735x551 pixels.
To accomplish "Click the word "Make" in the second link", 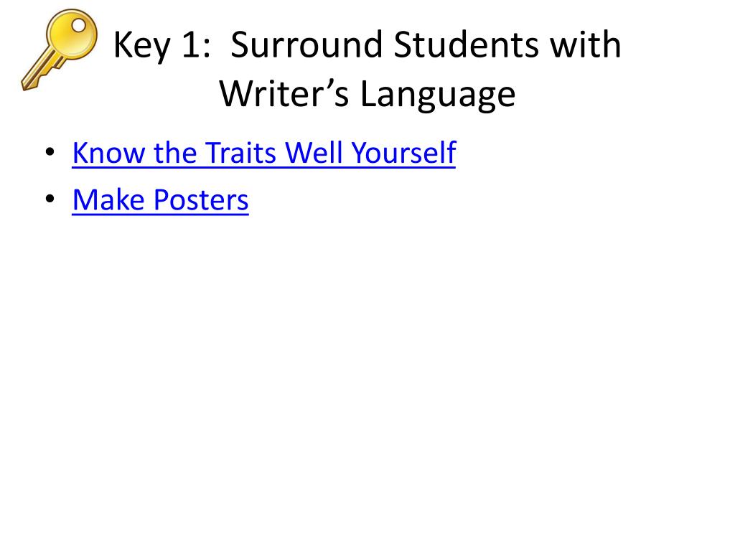I will point(109,200).
